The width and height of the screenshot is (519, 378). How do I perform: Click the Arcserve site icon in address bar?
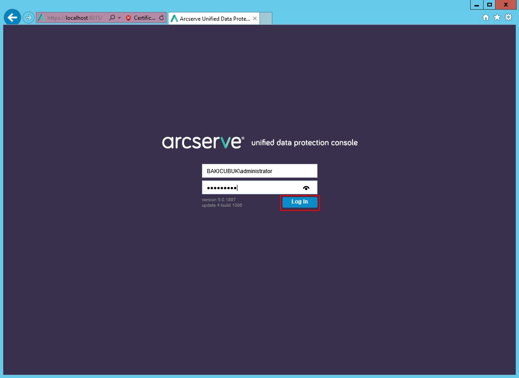tap(41, 18)
